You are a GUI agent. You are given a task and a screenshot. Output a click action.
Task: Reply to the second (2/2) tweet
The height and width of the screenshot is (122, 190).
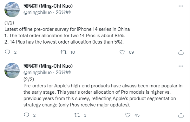click(26, 115)
